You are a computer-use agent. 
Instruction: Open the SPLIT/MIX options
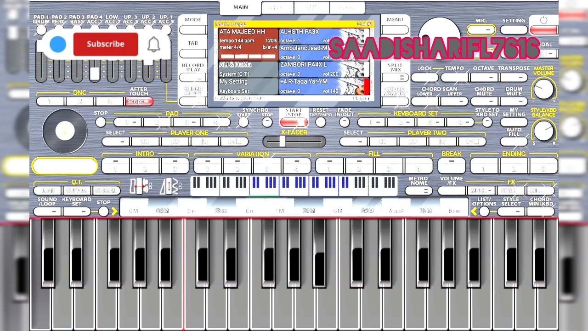pyautogui.click(x=395, y=78)
